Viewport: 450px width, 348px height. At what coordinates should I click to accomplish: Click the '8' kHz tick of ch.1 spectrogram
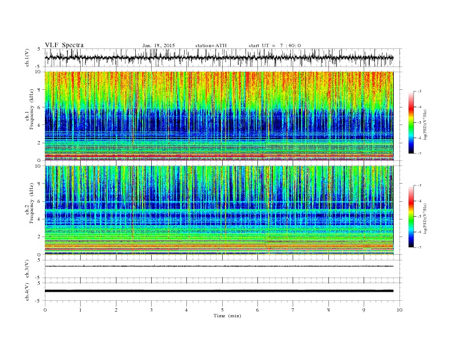(39, 90)
